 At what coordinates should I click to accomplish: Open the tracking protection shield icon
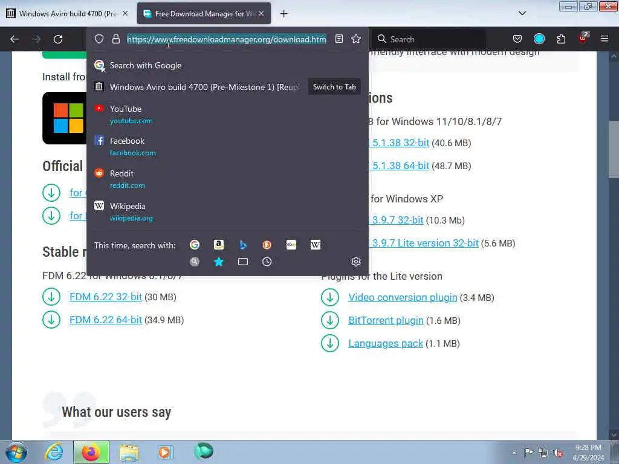pyautogui.click(x=99, y=39)
